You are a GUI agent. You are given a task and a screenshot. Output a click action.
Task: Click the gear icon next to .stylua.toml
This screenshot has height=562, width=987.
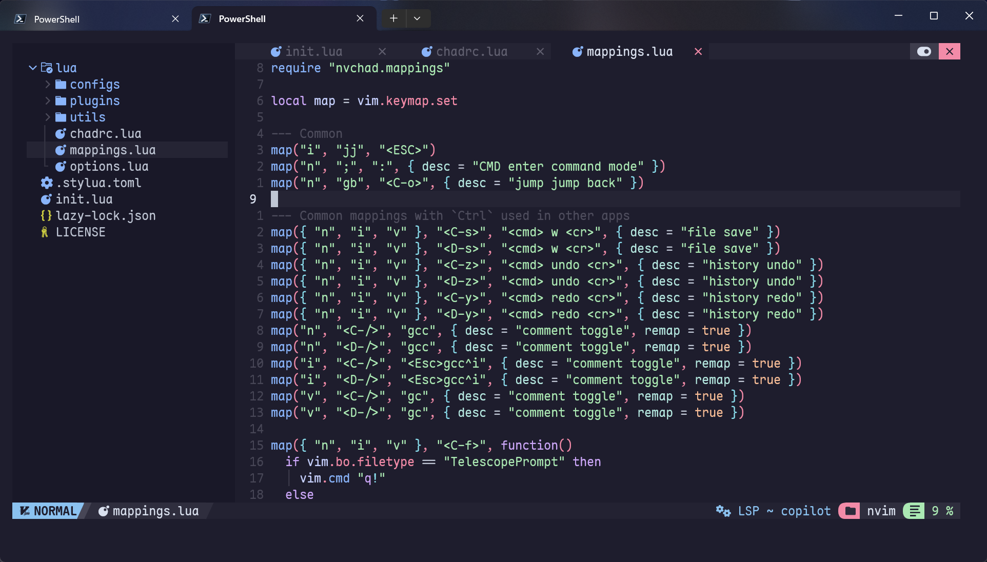pos(47,183)
